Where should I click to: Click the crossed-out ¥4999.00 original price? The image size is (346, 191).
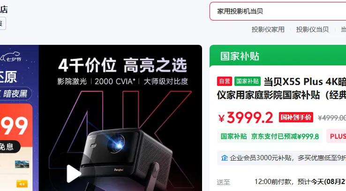pyautogui.click(x=332, y=118)
